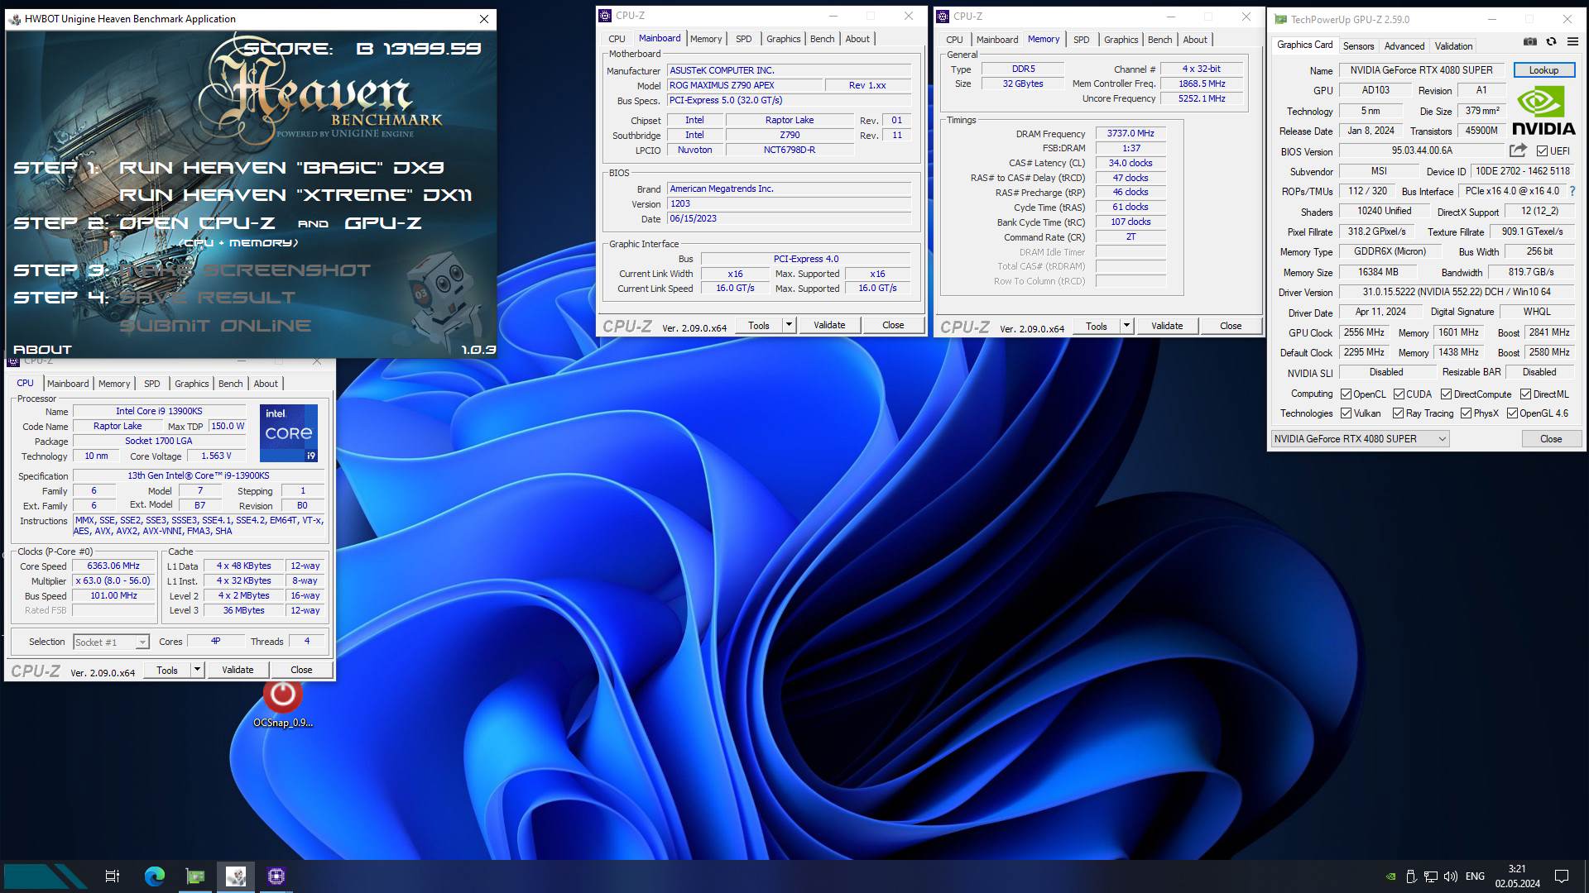Take GPU-Z screenshot with camera icon
Image resolution: width=1589 pixels, height=893 pixels.
tap(1530, 41)
